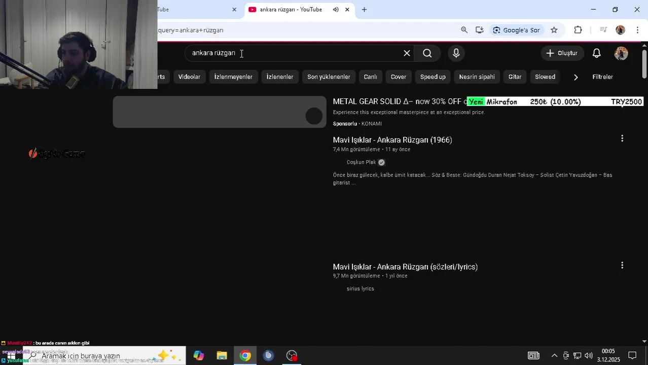Image resolution: width=648 pixels, height=365 pixels.
Task: Click the Oluştur create button
Action: pos(562,53)
